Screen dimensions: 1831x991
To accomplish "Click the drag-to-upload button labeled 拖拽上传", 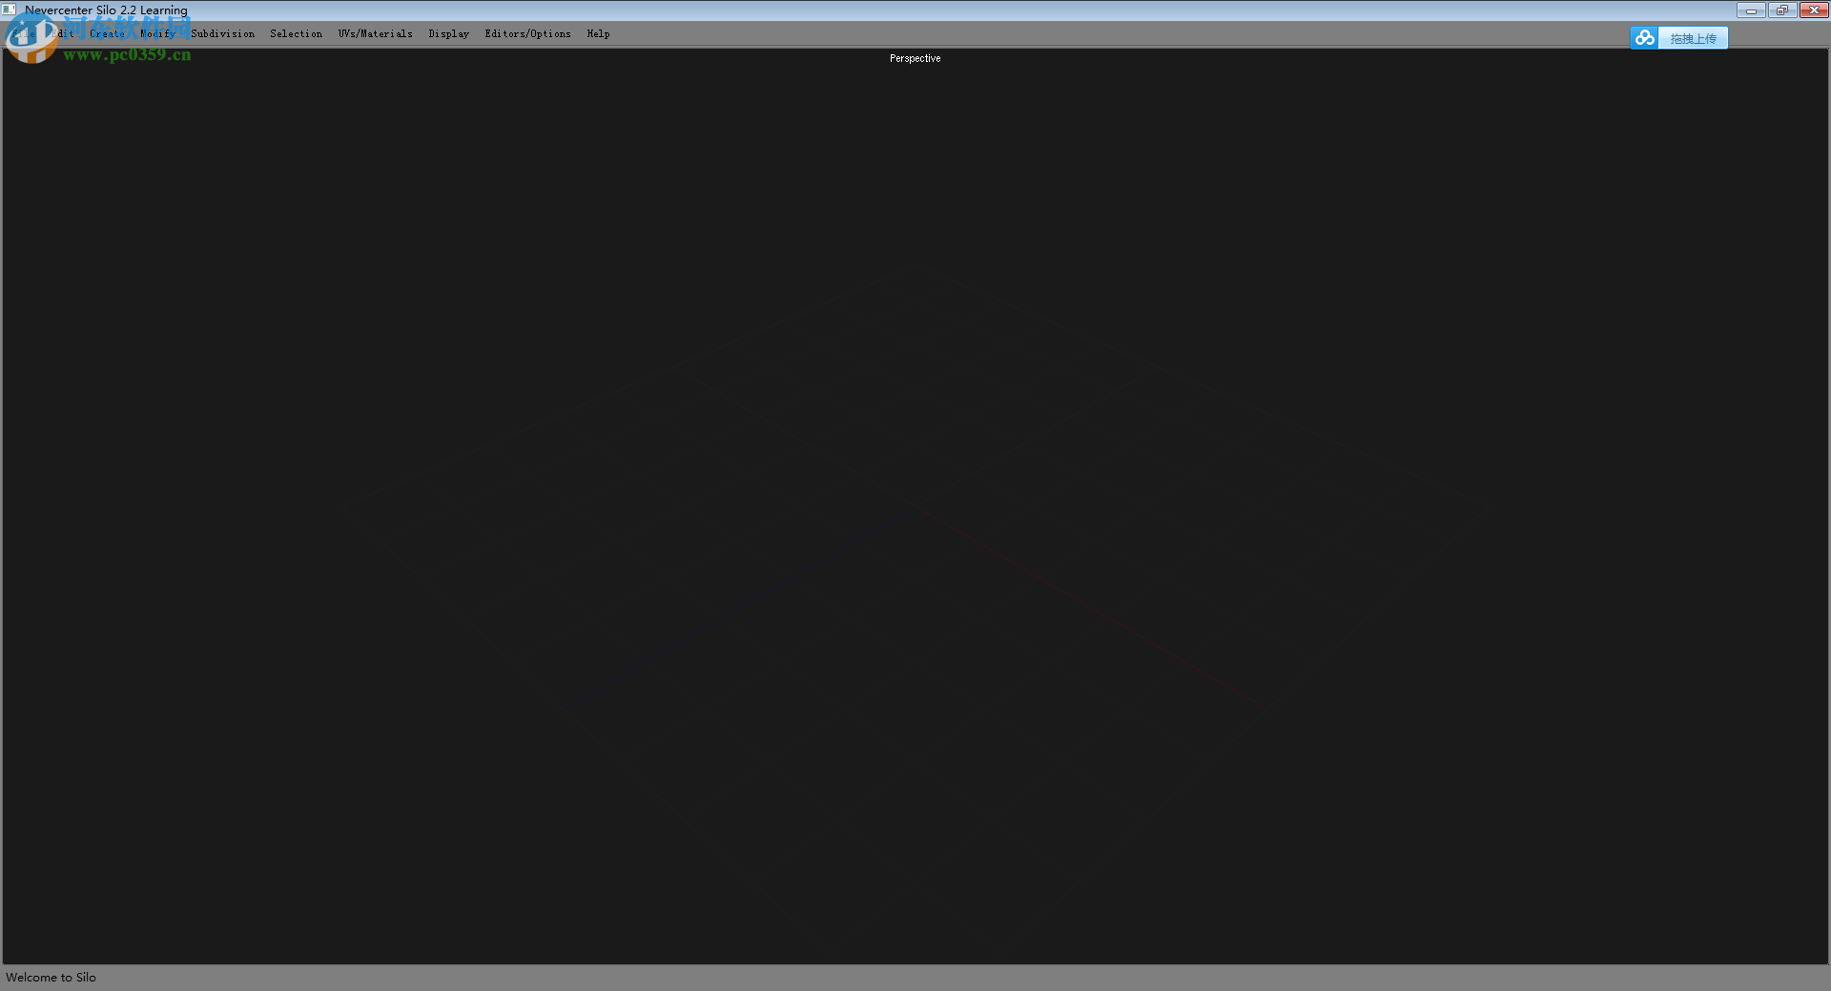I will [1693, 38].
